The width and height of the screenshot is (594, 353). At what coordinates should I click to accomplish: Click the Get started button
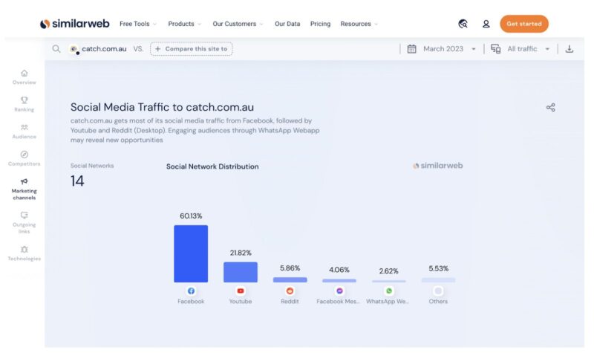(524, 24)
